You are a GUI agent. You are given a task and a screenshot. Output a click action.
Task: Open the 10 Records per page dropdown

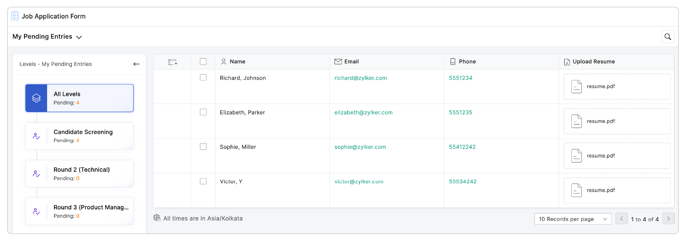pyautogui.click(x=572, y=219)
